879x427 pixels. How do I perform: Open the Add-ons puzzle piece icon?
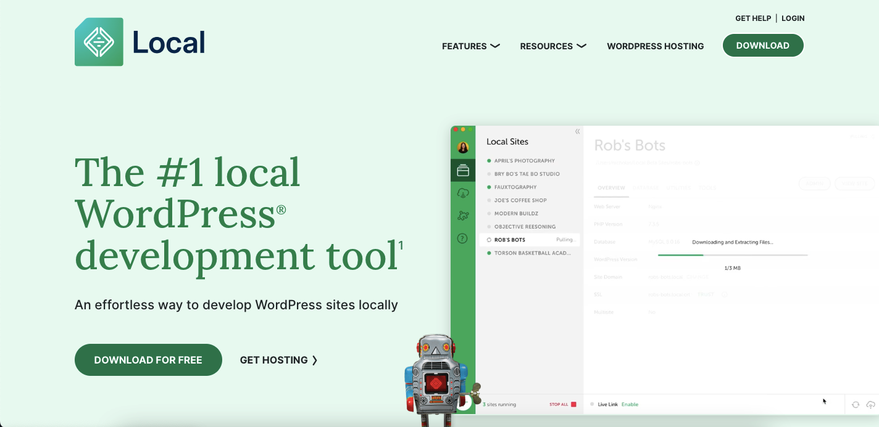[463, 216]
